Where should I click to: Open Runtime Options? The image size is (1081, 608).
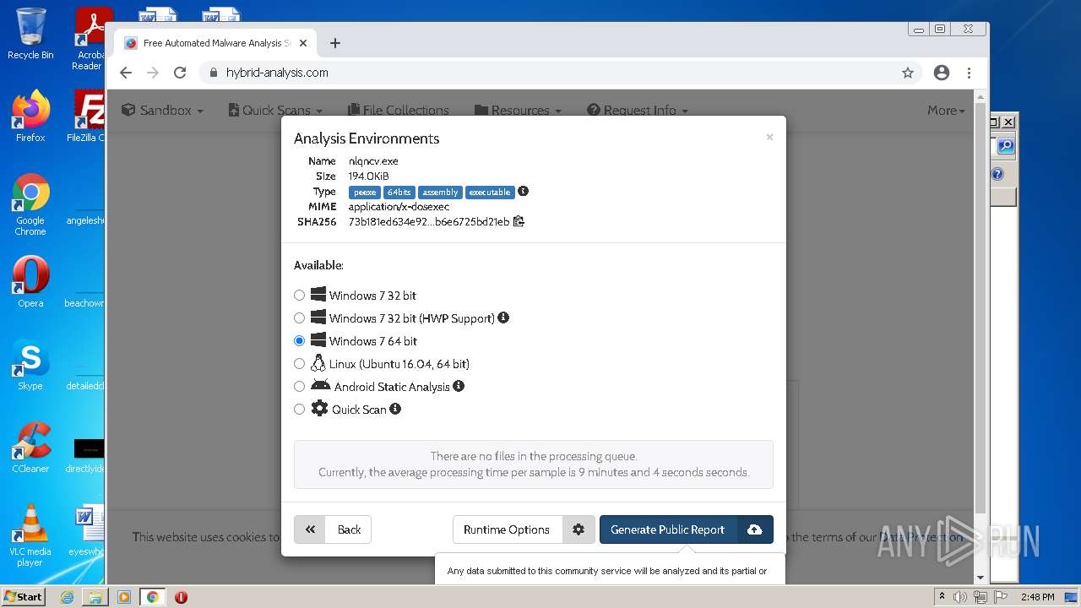(507, 529)
